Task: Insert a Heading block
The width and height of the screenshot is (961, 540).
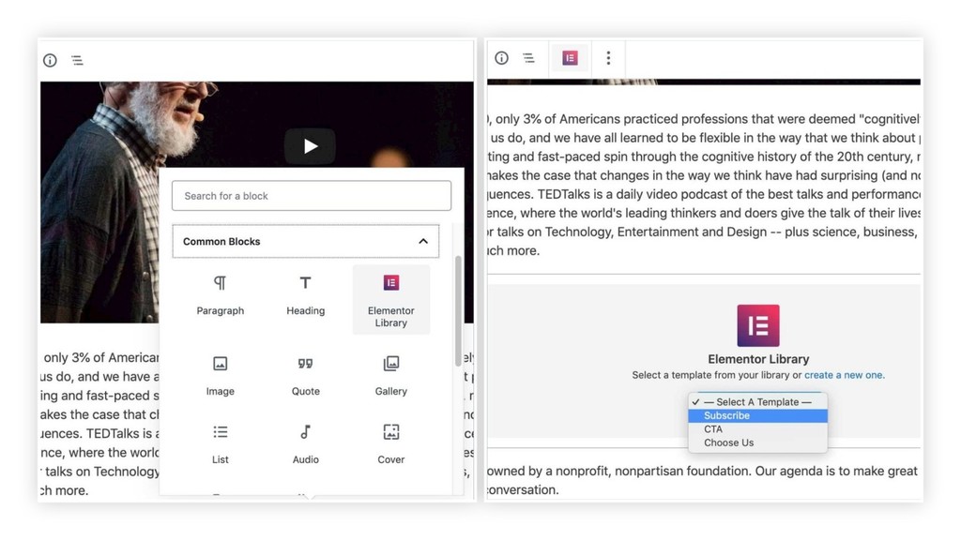Action: tap(305, 295)
